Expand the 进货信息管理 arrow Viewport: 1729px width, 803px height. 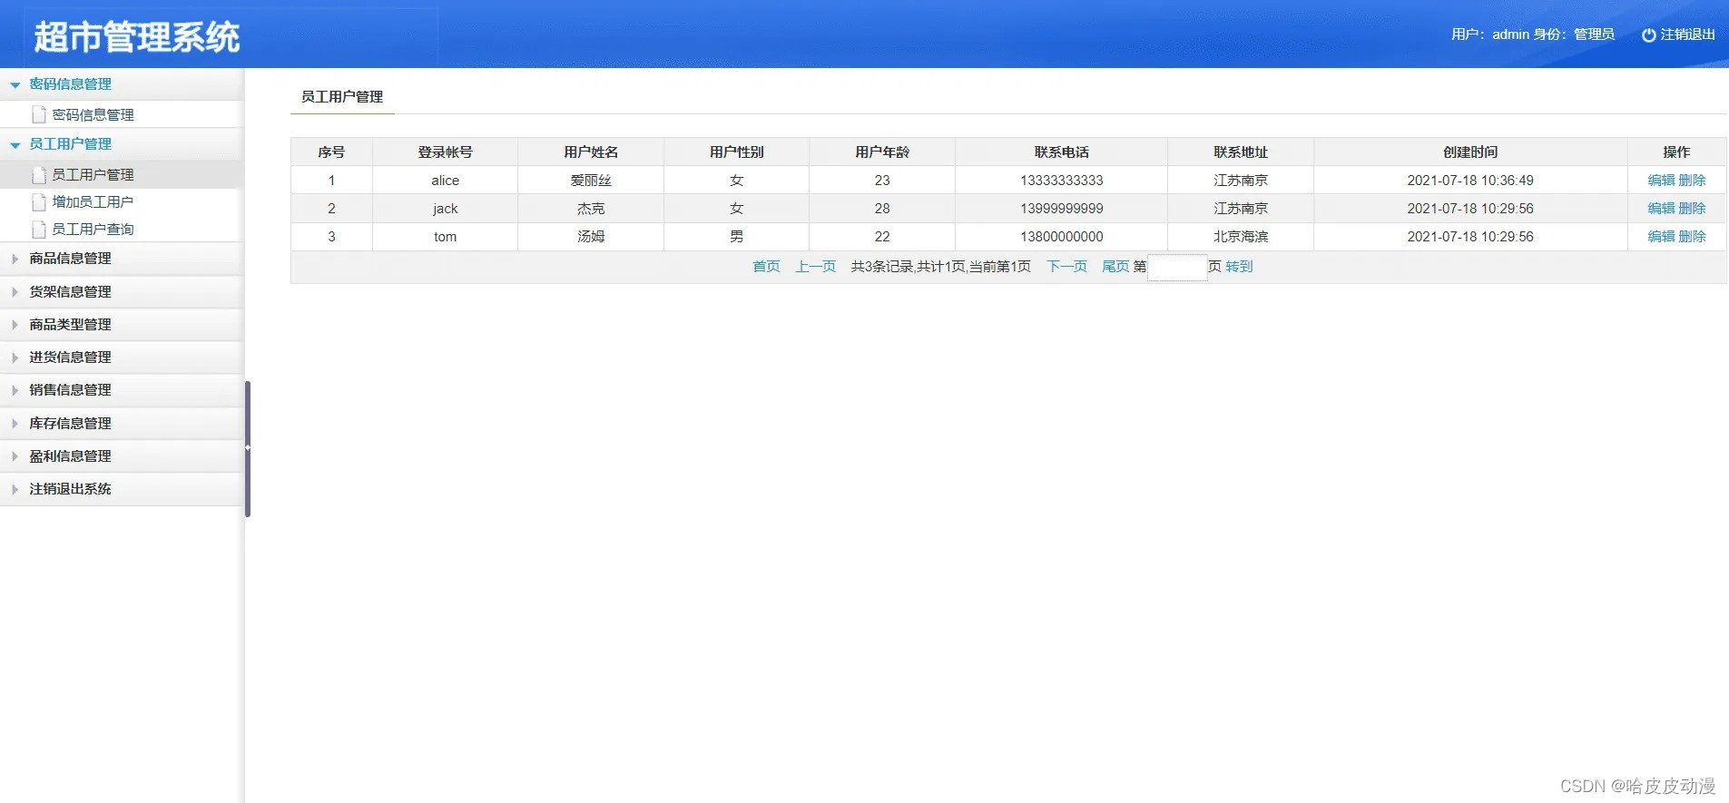click(x=15, y=357)
